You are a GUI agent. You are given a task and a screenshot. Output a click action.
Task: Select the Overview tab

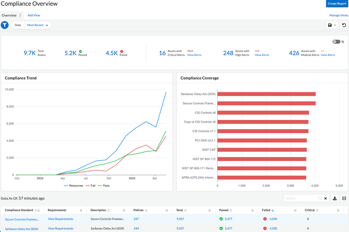point(9,15)
